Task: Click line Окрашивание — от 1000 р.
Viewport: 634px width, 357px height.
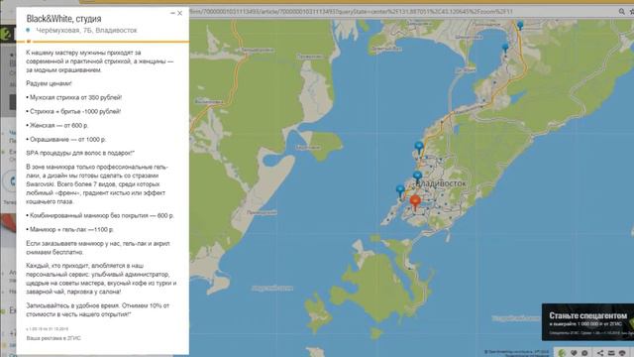Action: coord(66,139)
